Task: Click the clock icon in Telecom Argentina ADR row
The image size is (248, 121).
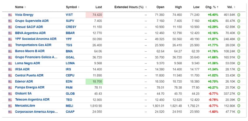Action: pyautogui.click(x=239, y=100)
